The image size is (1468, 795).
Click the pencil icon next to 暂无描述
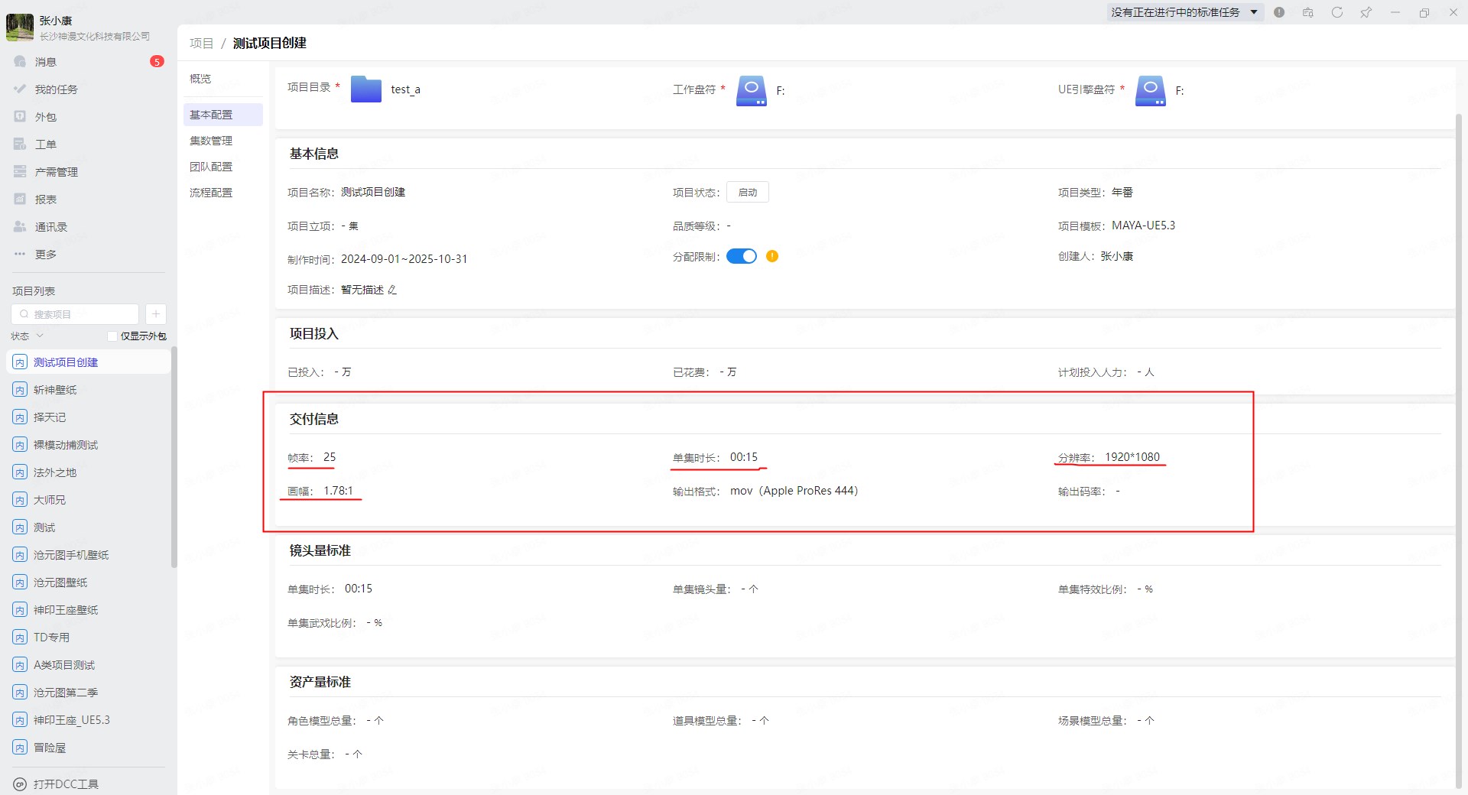coord(392,290)
